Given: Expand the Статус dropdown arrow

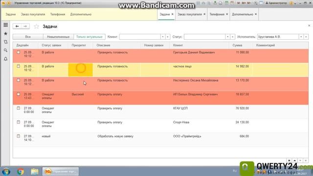Looking at the screenshot, I should [227, 37].
